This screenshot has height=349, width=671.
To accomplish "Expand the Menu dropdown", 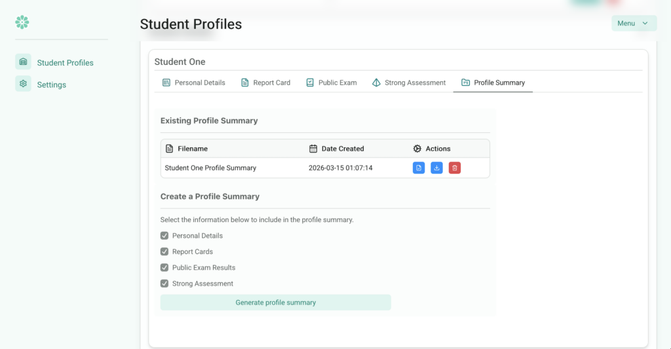I will [x=634, y=24].
